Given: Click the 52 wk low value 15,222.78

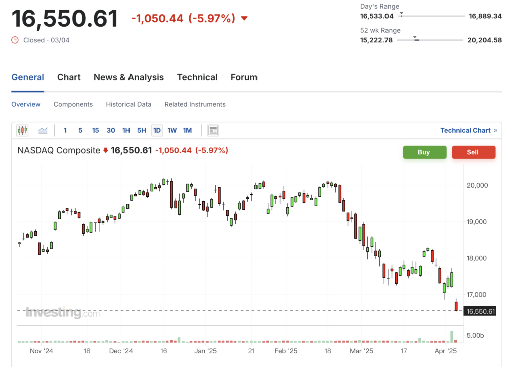Looking at the screenshot, I should (376, 40).
